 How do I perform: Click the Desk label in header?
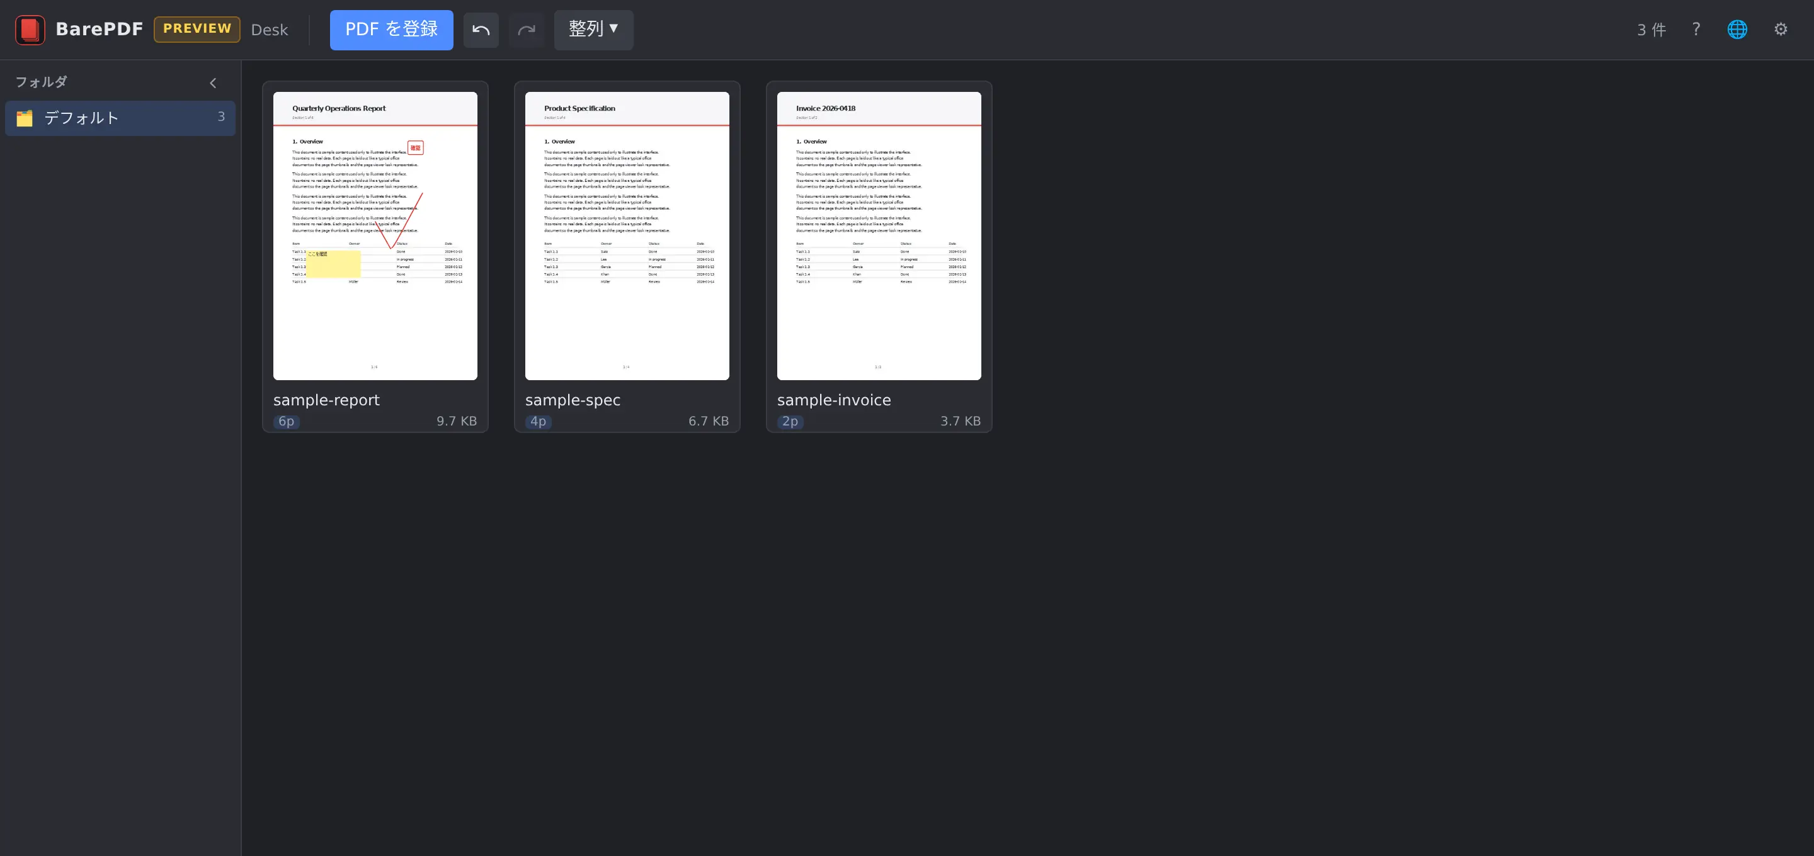tap(270, 30)
